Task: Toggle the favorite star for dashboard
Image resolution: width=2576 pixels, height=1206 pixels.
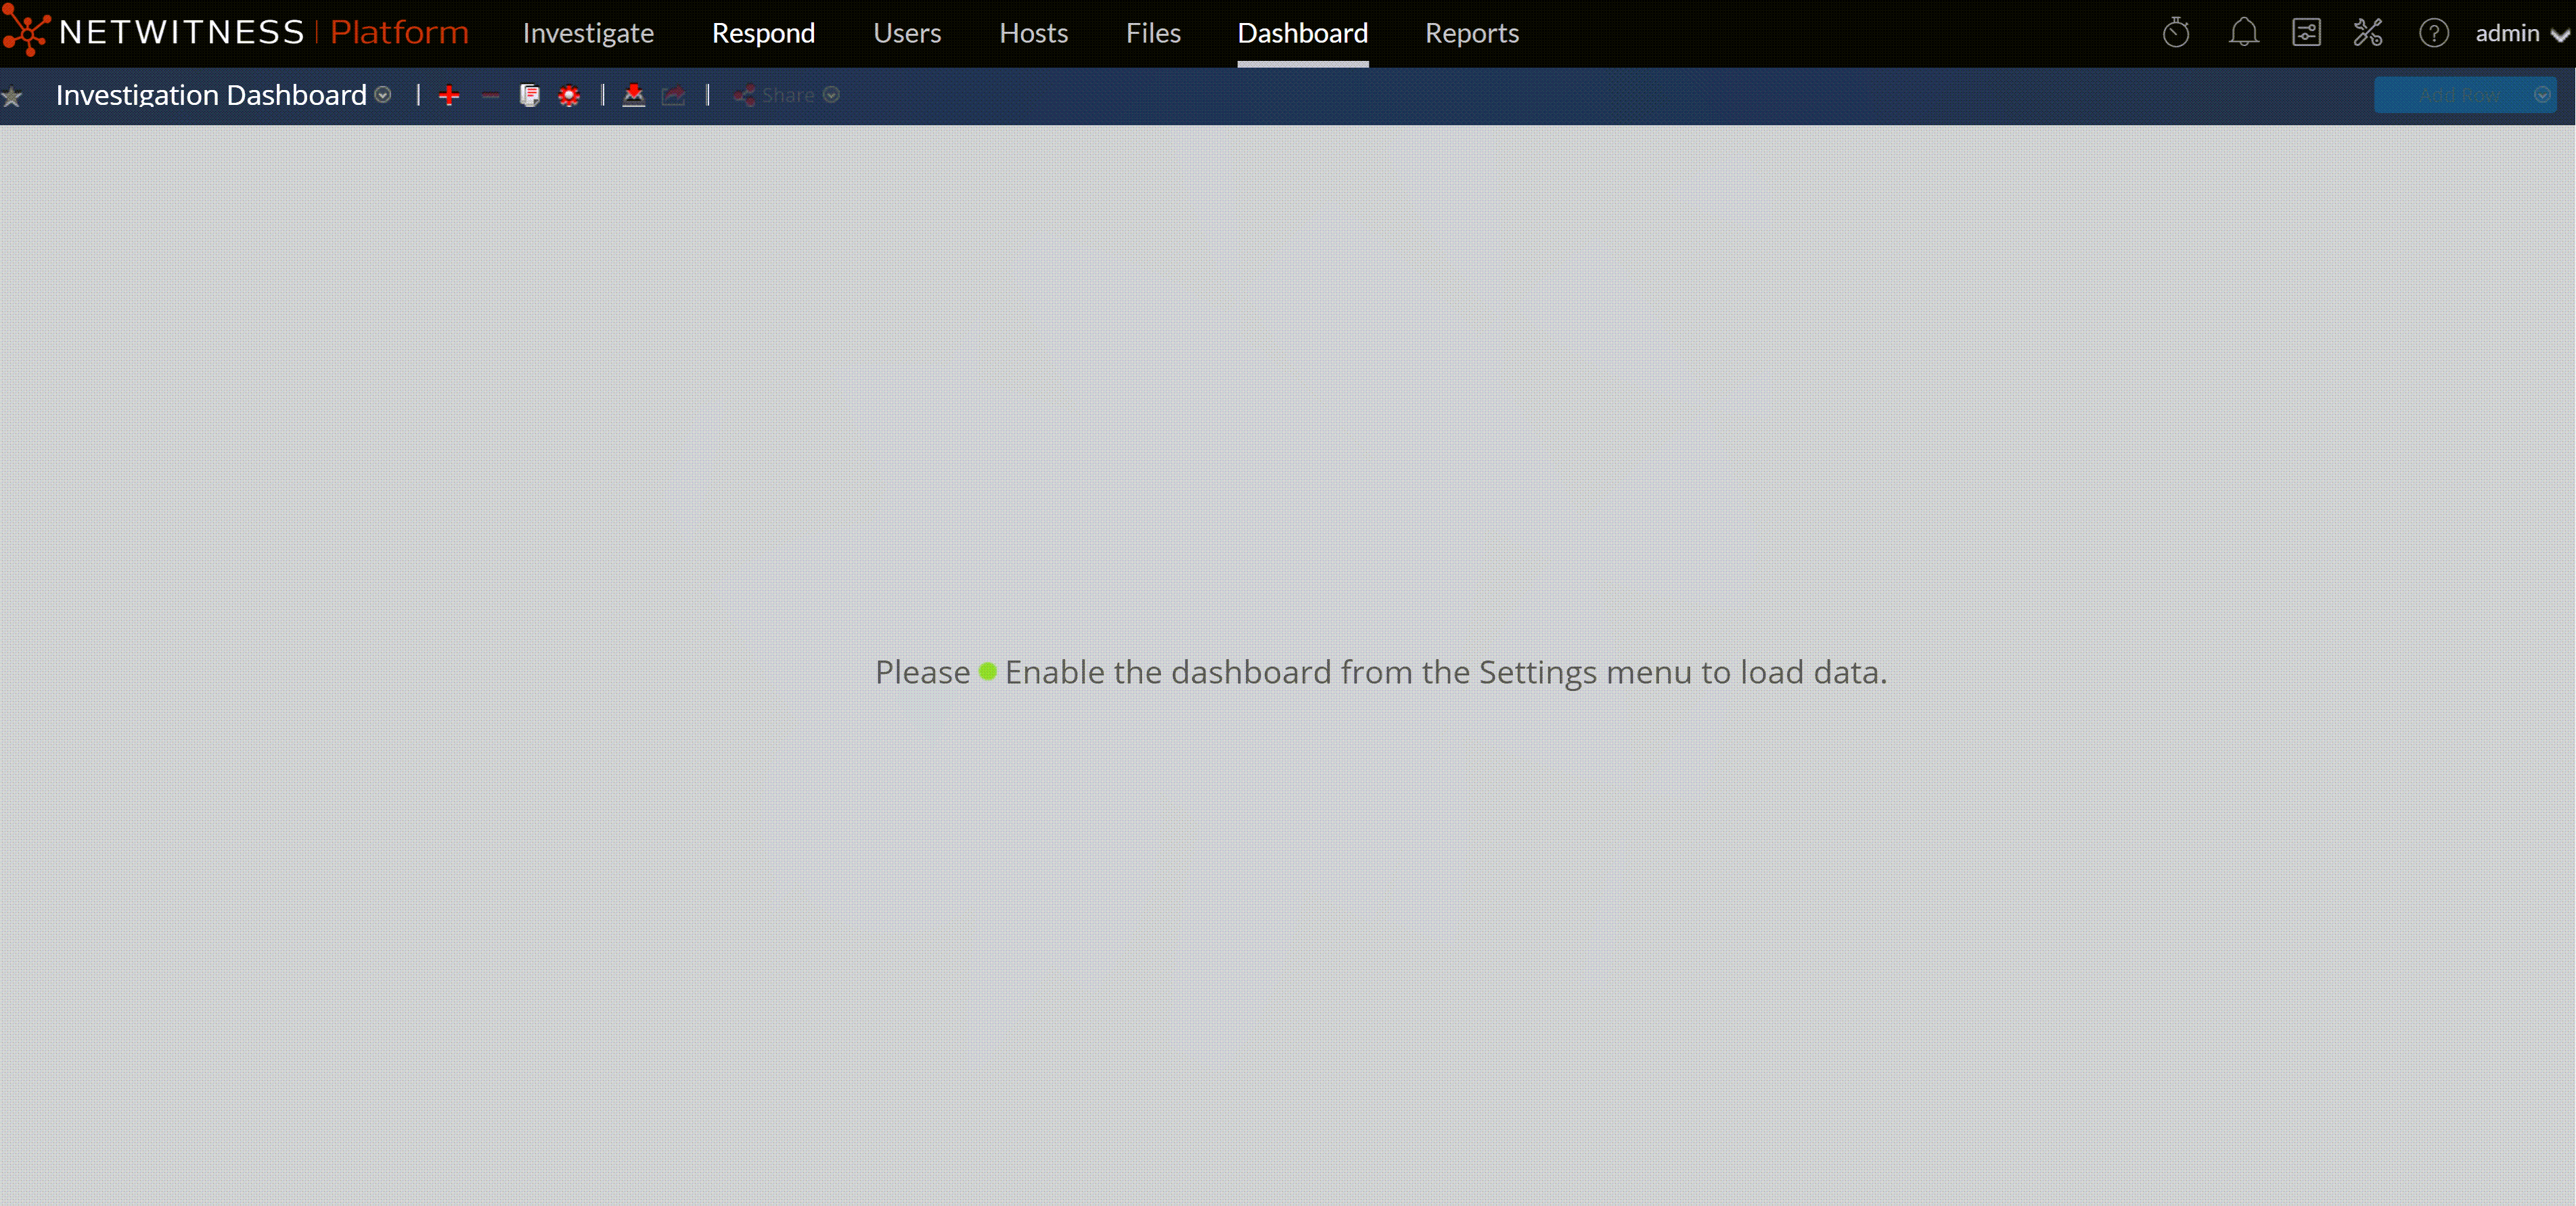Action: (12, 96)
